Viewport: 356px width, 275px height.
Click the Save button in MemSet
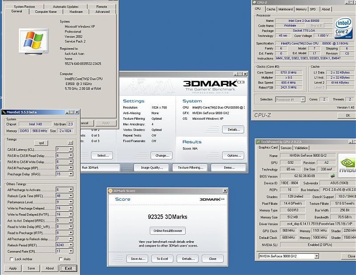(x=31, y=268)
